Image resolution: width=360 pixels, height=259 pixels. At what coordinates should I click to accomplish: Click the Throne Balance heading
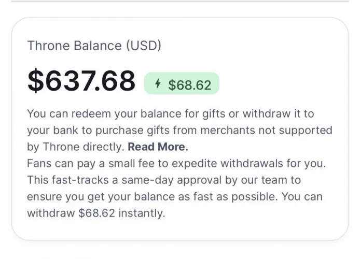[x=75, y=46]
